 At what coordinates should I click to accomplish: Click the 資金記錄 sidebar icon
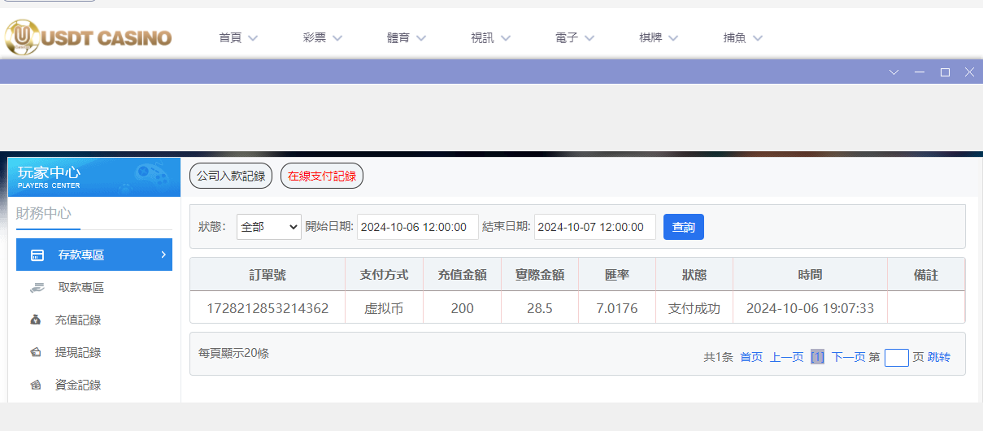click(x=37, y=385)
